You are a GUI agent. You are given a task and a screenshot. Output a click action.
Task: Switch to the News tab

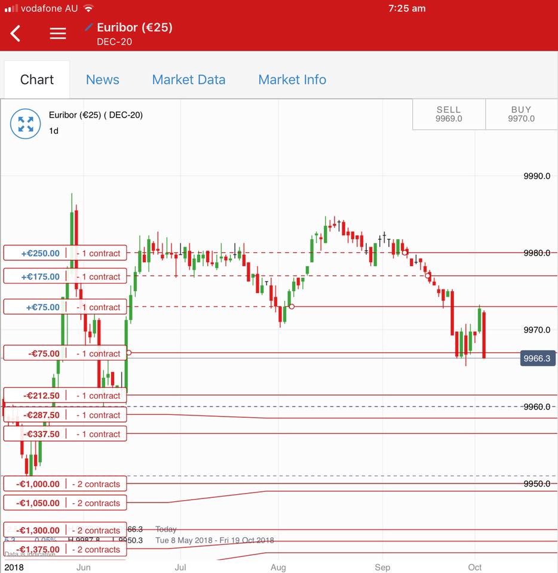click(102, 79)
